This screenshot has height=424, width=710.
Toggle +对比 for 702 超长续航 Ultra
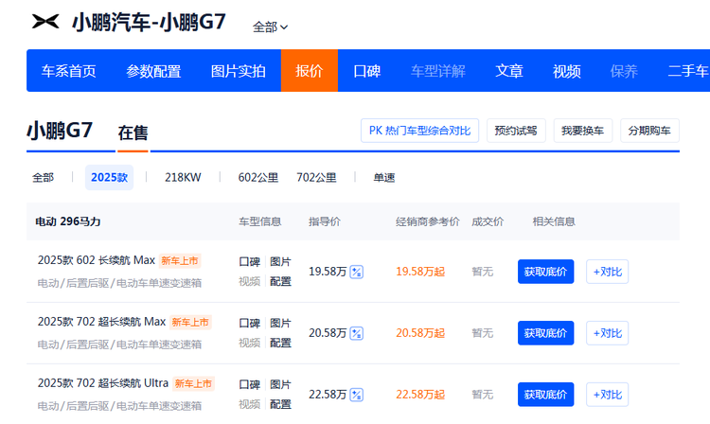coord(607,395)
